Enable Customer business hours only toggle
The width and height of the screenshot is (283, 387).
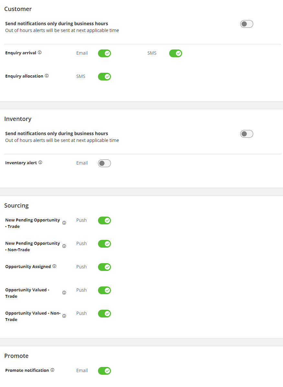click(x=246, y=24)
